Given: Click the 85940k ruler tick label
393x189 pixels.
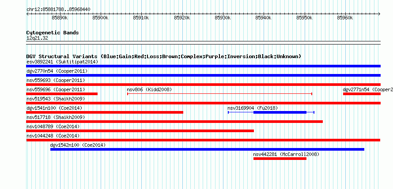Looking at the screenshot, I should coord(264,18).
